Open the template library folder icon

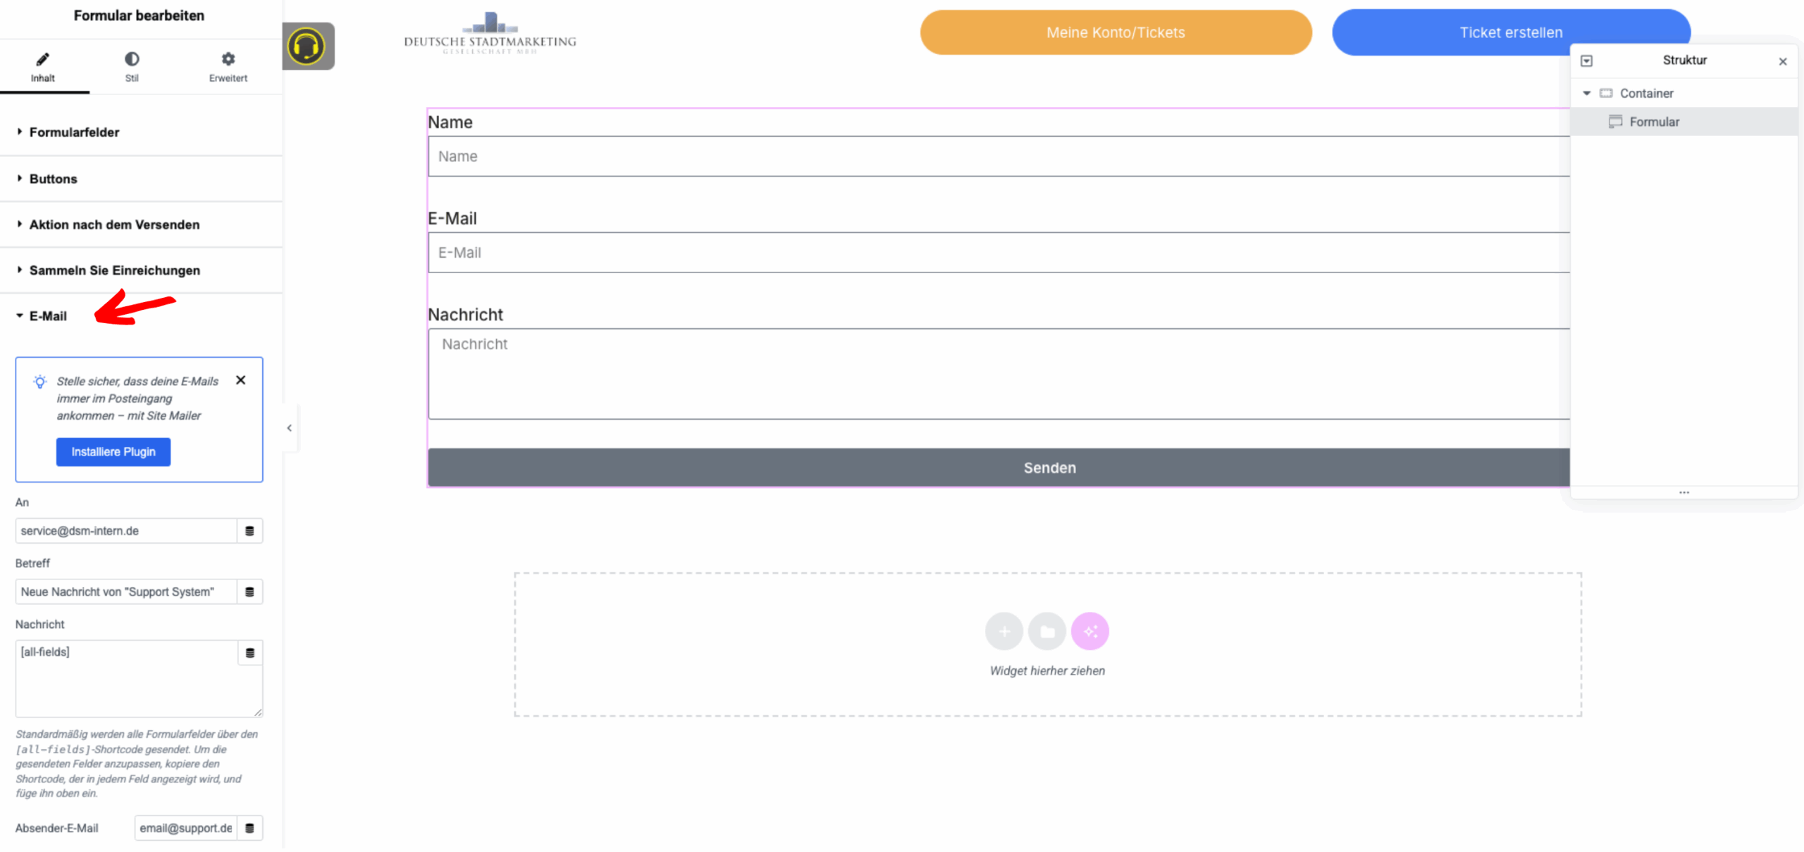click(x=1047, y=631)
